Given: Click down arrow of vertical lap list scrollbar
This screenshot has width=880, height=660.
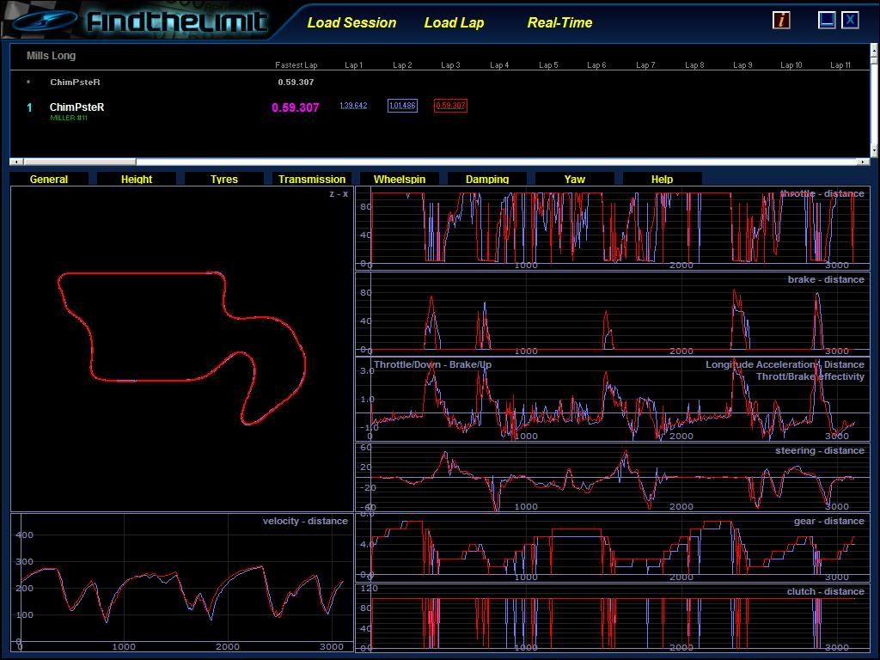Looking at the screenshot, I should pos(874,150).
